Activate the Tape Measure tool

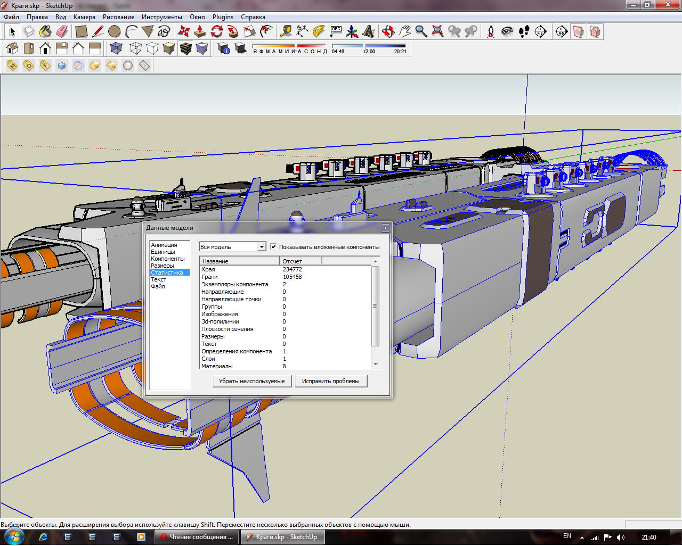[286, 31]
